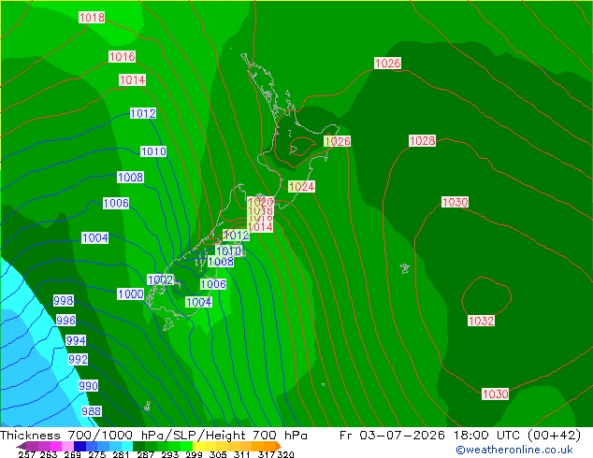593x458 pixels.
Task: Click the forecast offset '(00+42)' text
Action: [554, 436]
